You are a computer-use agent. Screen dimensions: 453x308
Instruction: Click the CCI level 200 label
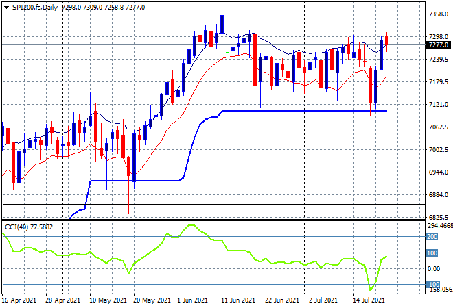(432, 237)
